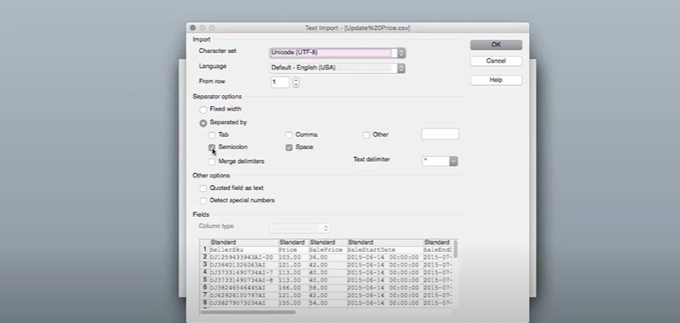
Task: Click the 54.00 sale price cell
Action: [x=327, y=303]
